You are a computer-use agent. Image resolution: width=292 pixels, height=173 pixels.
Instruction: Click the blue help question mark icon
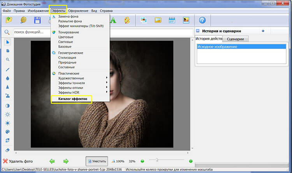(202, 20)
